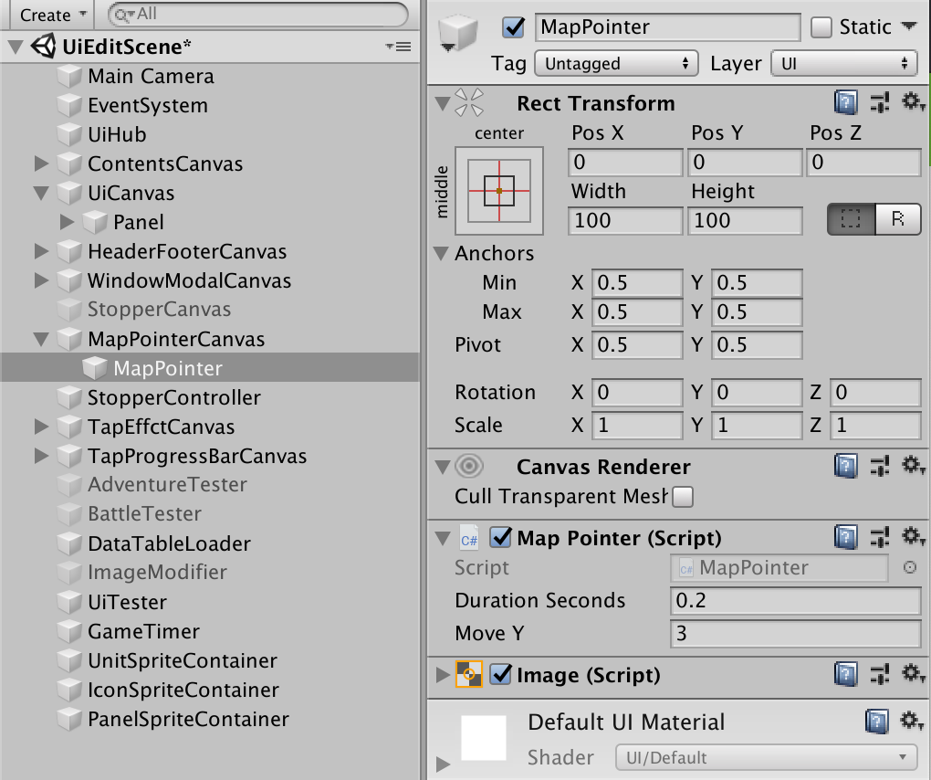
Task: Toggle the MapPointer GameObject active checkbox
Action: pyautogui.click(x=512, y=27)
